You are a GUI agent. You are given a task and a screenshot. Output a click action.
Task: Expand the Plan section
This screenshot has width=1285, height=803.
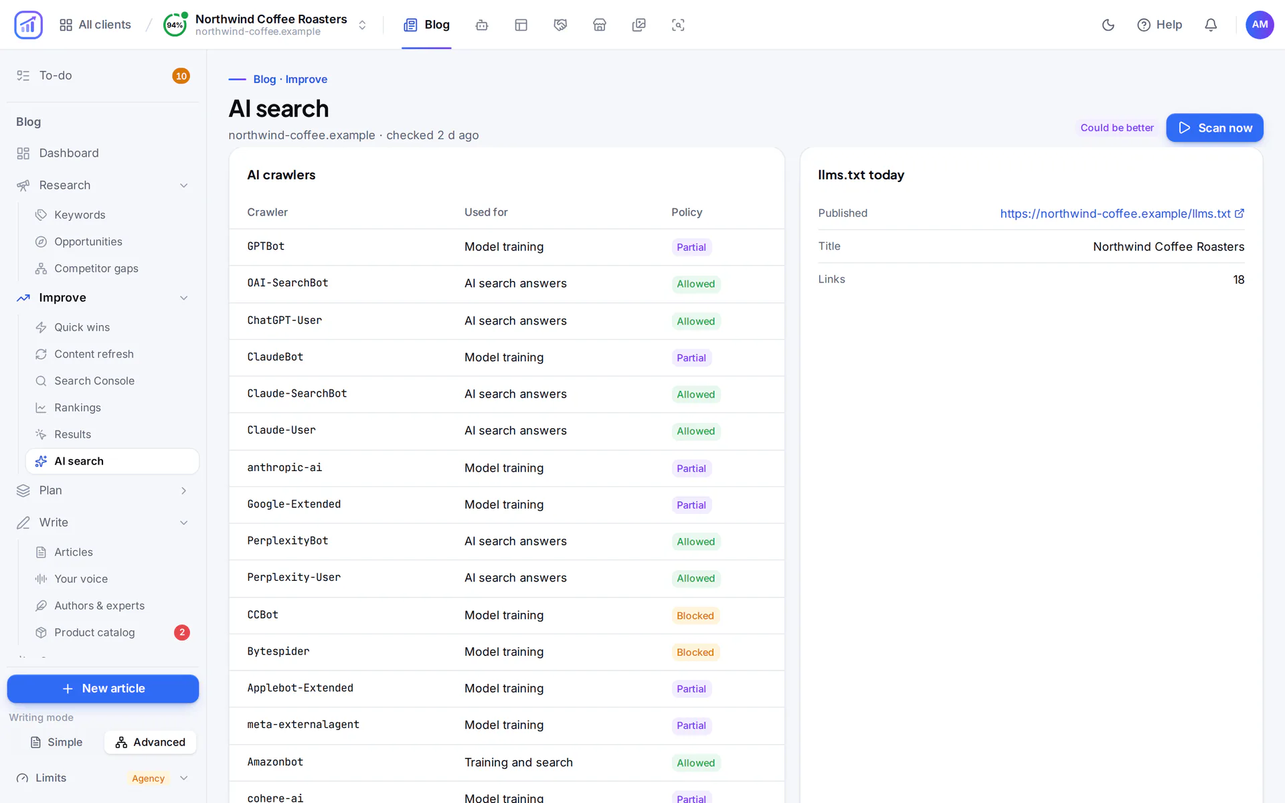[103, 490]
